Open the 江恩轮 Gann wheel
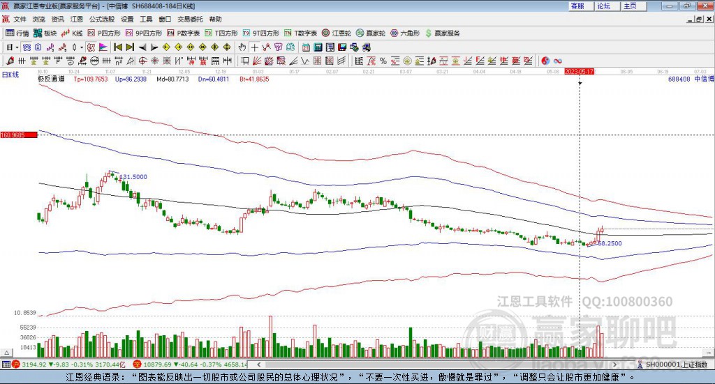 [337, 33]
